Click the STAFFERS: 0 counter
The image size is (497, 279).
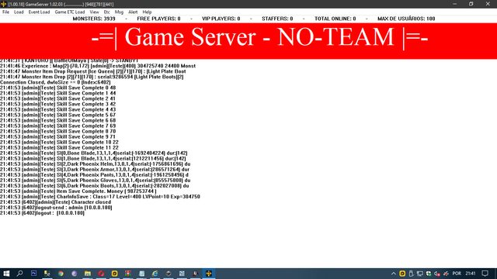[x=277, y=19]
